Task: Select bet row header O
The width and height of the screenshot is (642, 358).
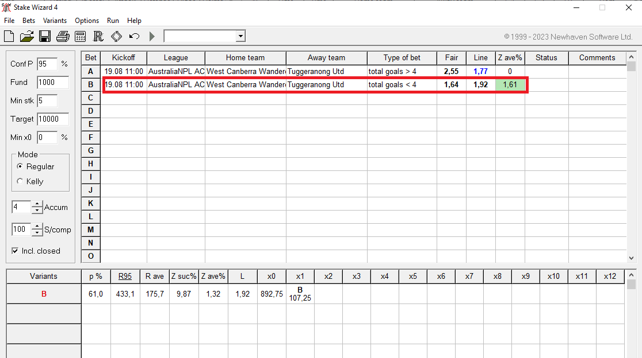Action: click(x=90, y=256)
